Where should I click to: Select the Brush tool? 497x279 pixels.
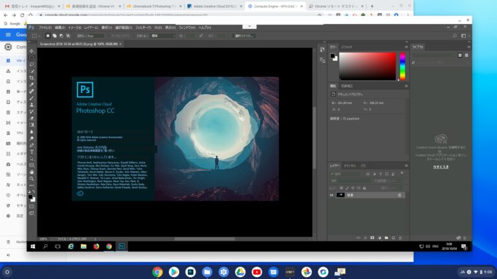[31, 98]
